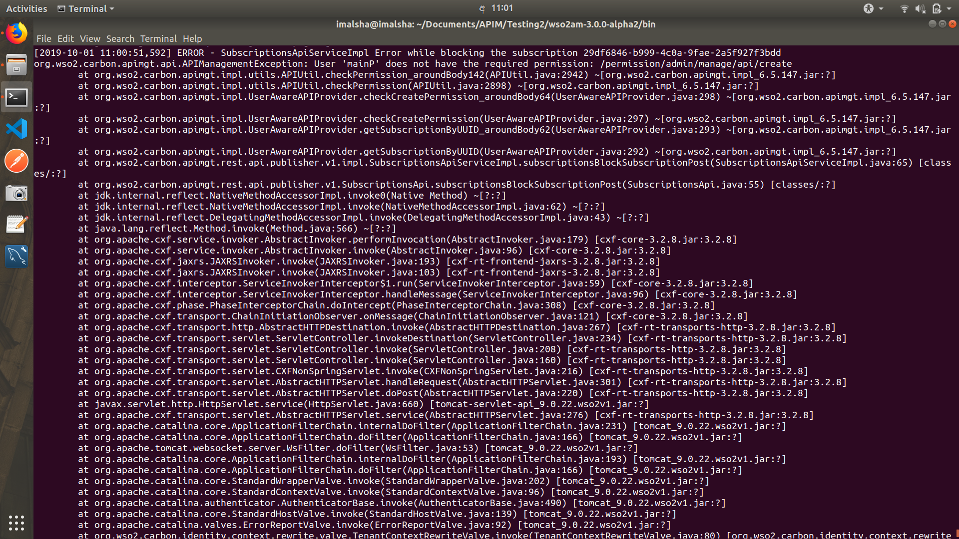Open the Search menu in Terminal
Screen dimensions: 959x539
(120, 38)
